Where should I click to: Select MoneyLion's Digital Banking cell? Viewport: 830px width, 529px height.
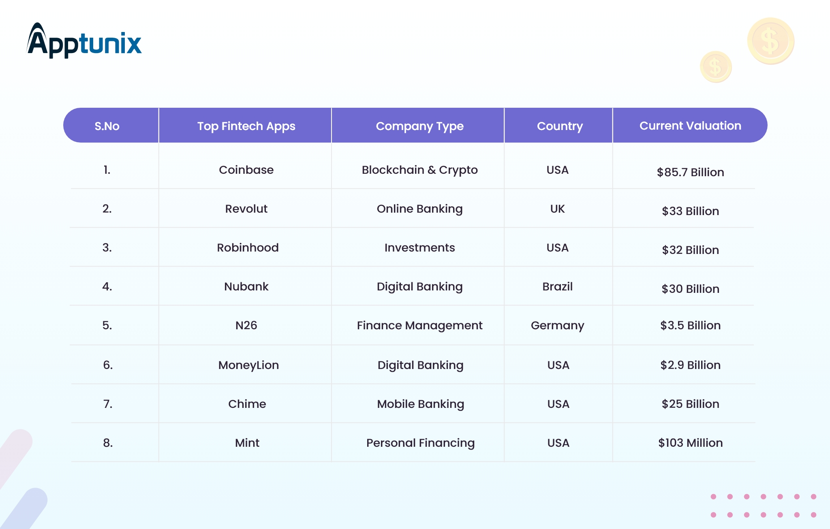click(420, 365)
